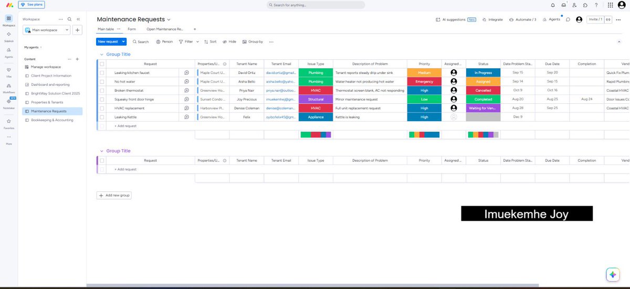The width and height of the screenshot is (630, 289).
Task: Open the notifications bell
Action: [x=553, y=5]
